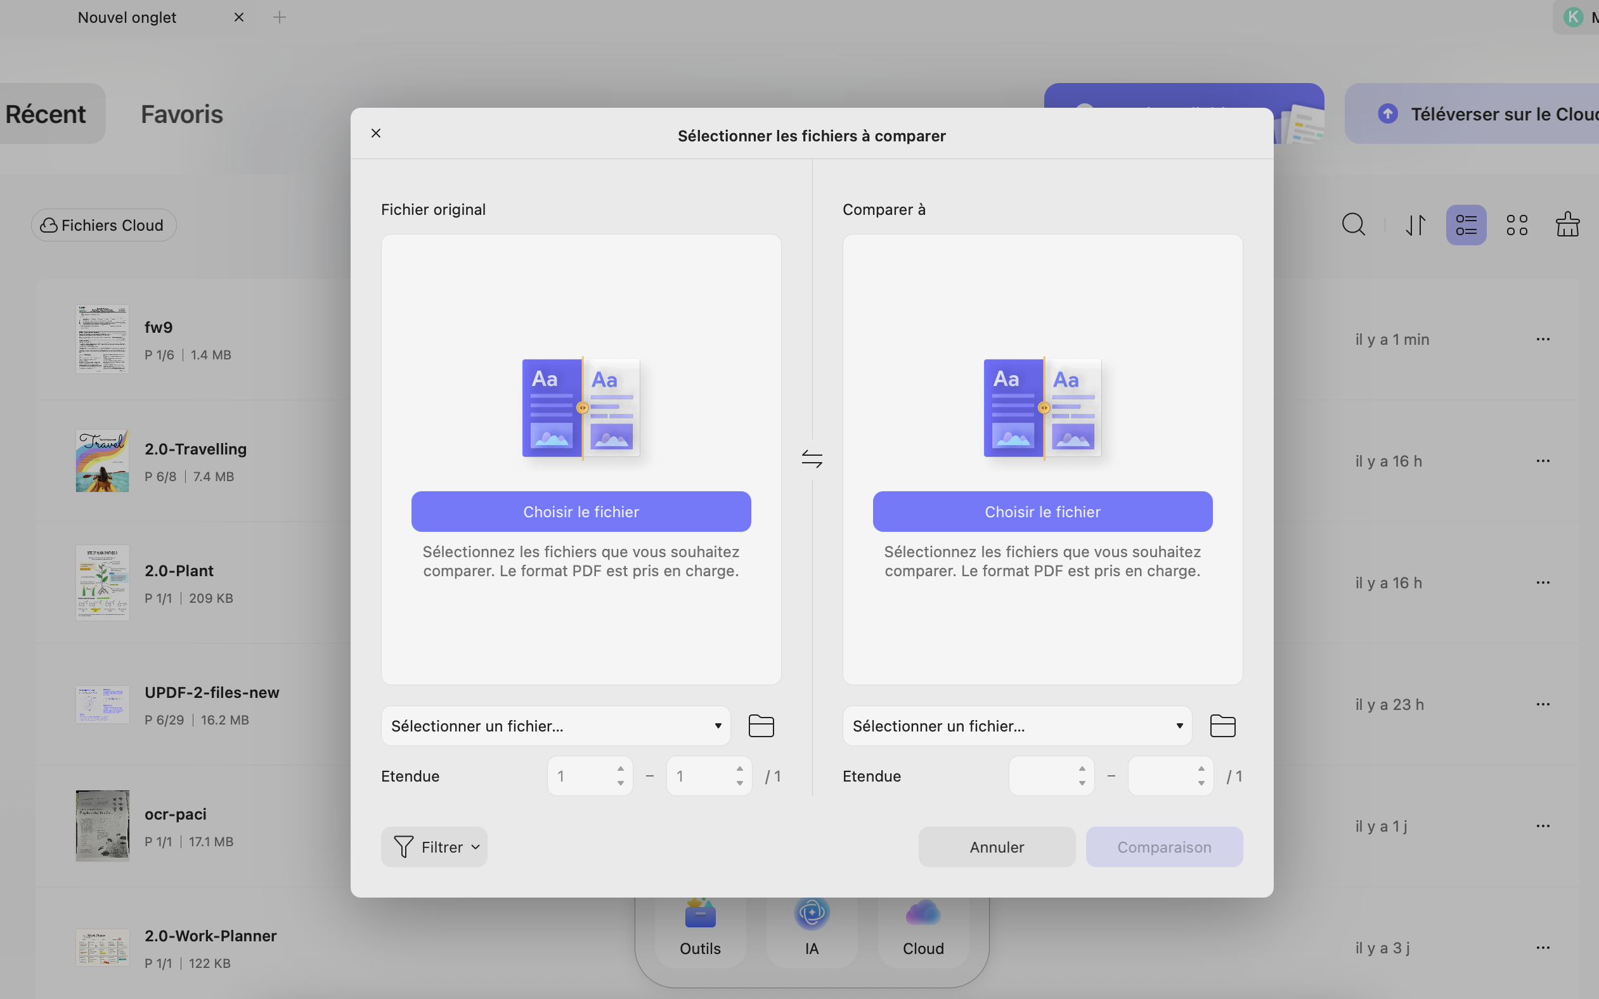The height and width of the screenshot is (999, 1599).
Task: Switch to list view
Action: tap(1465, 224)
